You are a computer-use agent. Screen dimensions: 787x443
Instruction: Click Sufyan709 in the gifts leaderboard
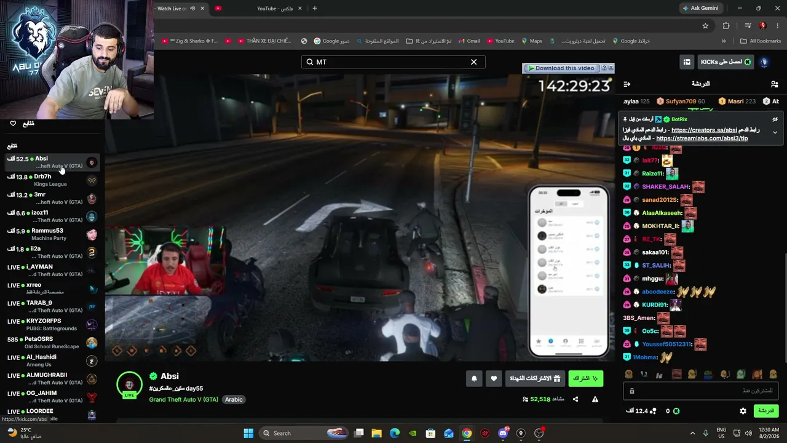pyautogui.click(x=681, y=102)
